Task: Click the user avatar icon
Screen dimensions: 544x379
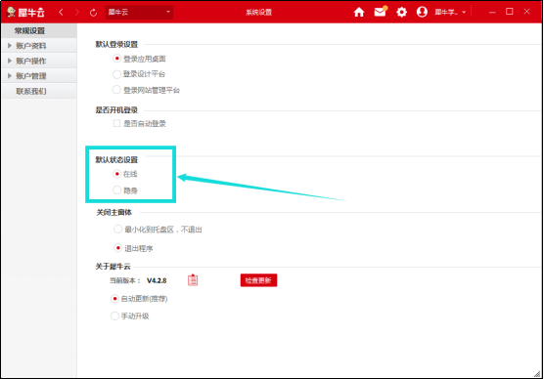Action: 422,12
